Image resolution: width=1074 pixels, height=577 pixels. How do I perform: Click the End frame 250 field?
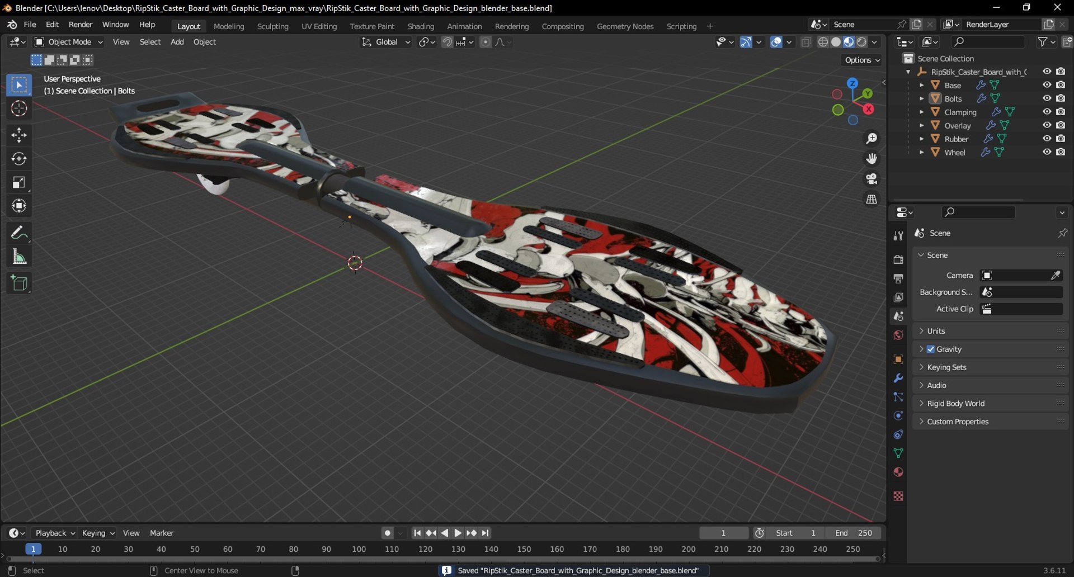pos(854,533)
